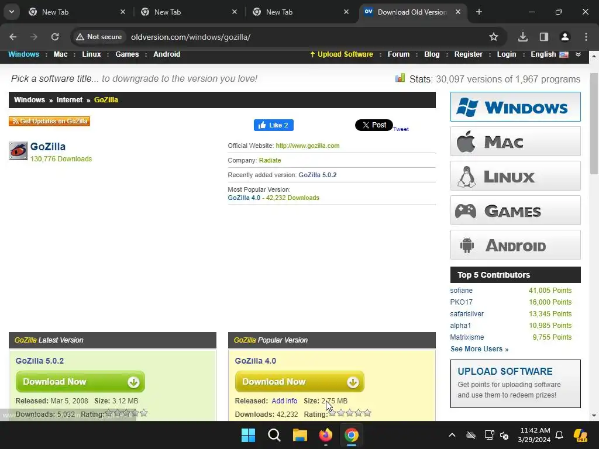Click See More Users link
Image resolution: width=599 pixels, height=449 pixels.
[480, 349]
